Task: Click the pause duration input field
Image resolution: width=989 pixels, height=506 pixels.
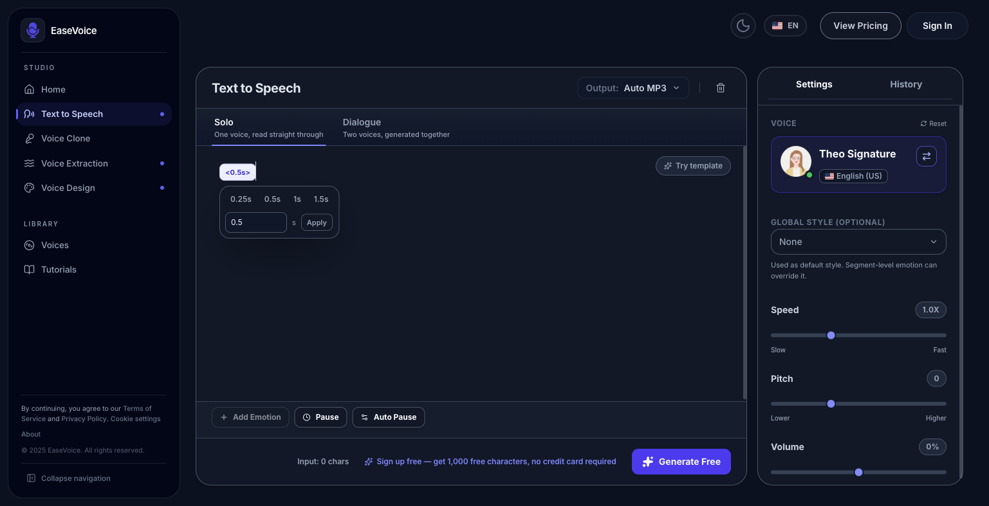Action: [255, 222]
